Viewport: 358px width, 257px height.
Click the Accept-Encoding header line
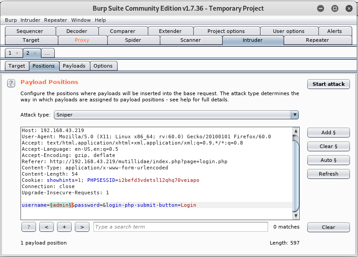tap(69, 155)
